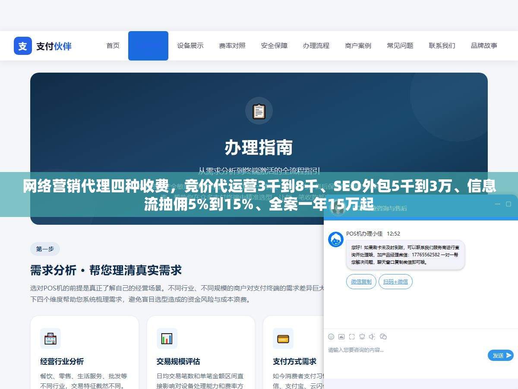
Task: Click the chat message bubble text
Action: 405,255
